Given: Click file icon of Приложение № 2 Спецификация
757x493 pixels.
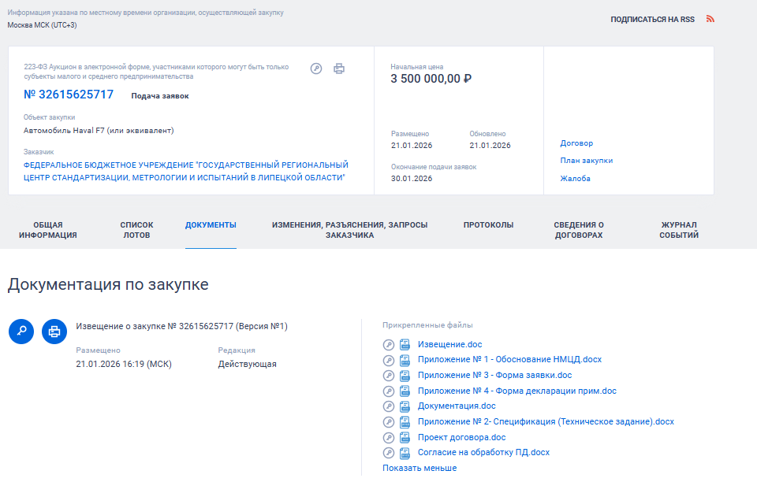Looking at the screenshot, I should (x=405, y=421).
